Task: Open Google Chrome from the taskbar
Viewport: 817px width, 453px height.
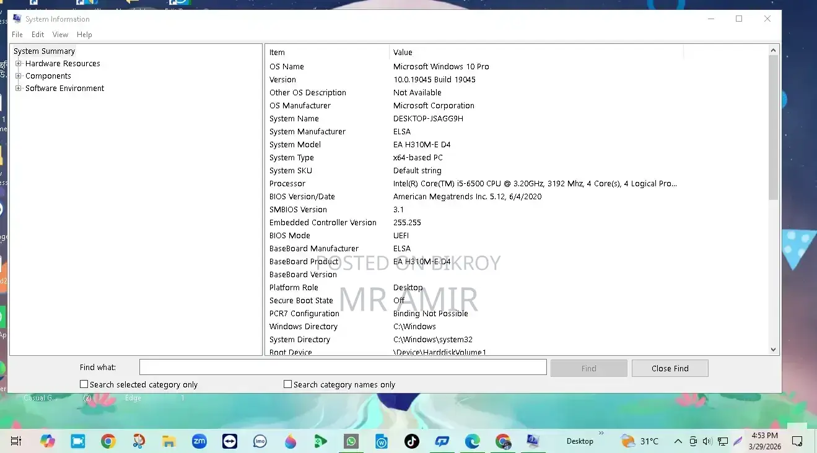Action: pos(108,441)
